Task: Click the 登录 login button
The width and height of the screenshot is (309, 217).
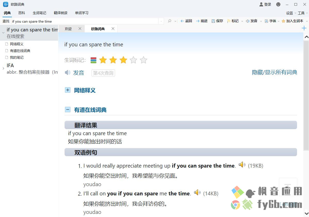Action: tap(265, 4)
